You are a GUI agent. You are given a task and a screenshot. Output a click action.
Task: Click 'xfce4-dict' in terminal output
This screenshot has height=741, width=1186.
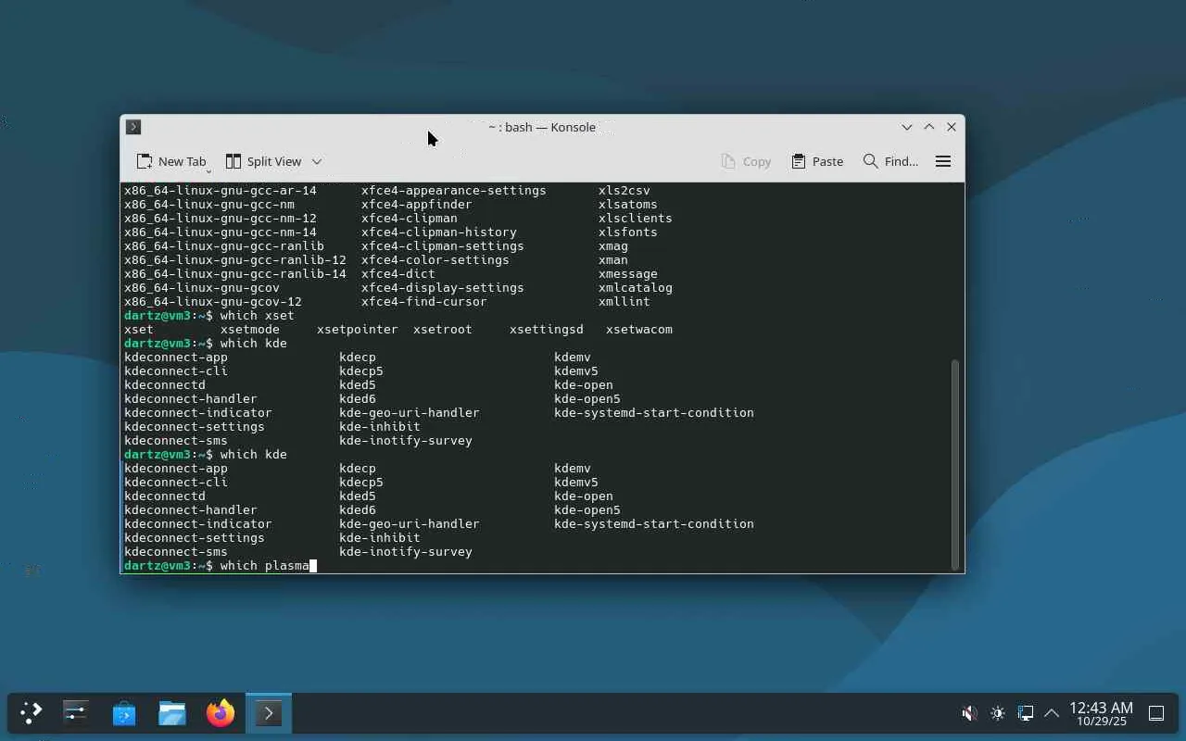click(398, 274)
